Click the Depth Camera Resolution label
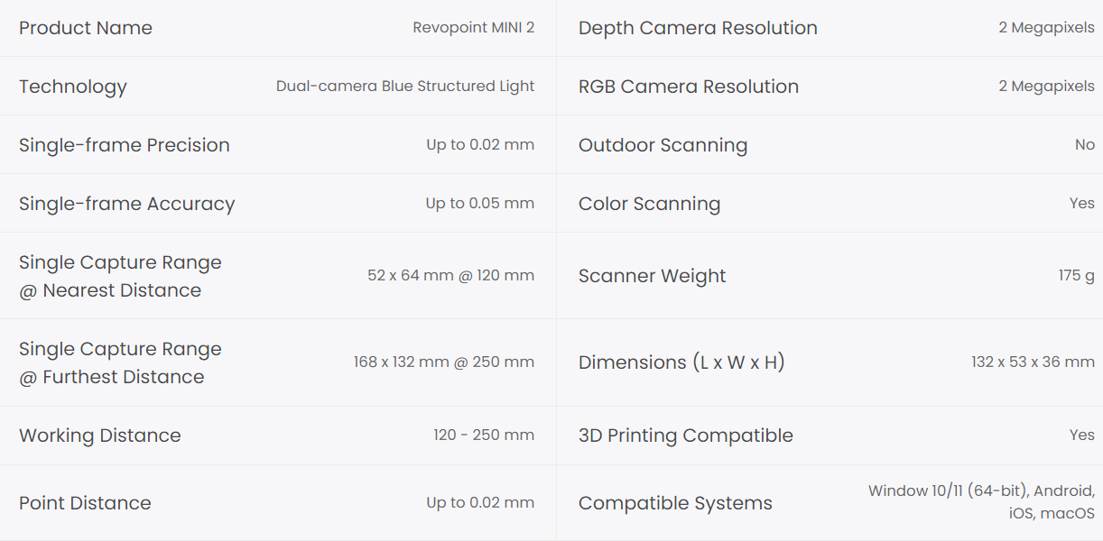This screenshot has height=541, width=1103. coord(698,28)
